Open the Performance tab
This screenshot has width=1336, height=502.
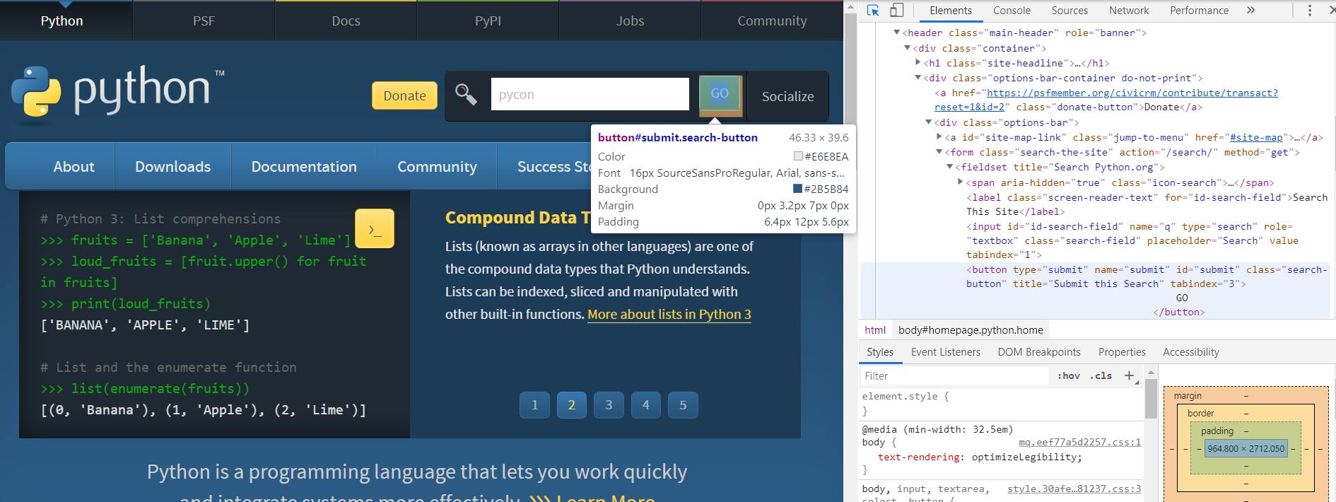point(1199,11)
